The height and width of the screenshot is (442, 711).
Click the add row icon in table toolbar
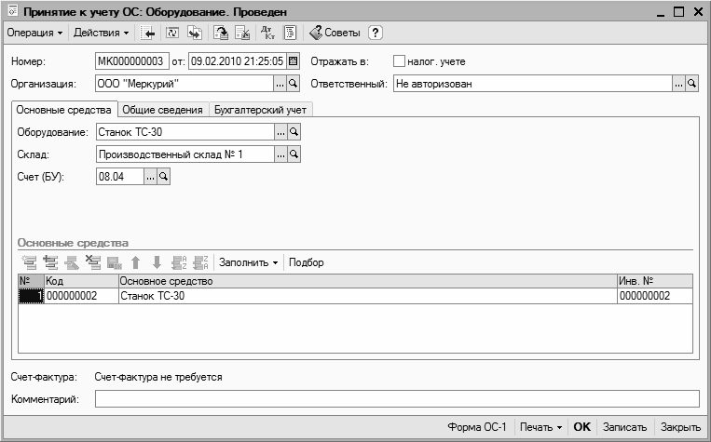click(x=27, y=262)
